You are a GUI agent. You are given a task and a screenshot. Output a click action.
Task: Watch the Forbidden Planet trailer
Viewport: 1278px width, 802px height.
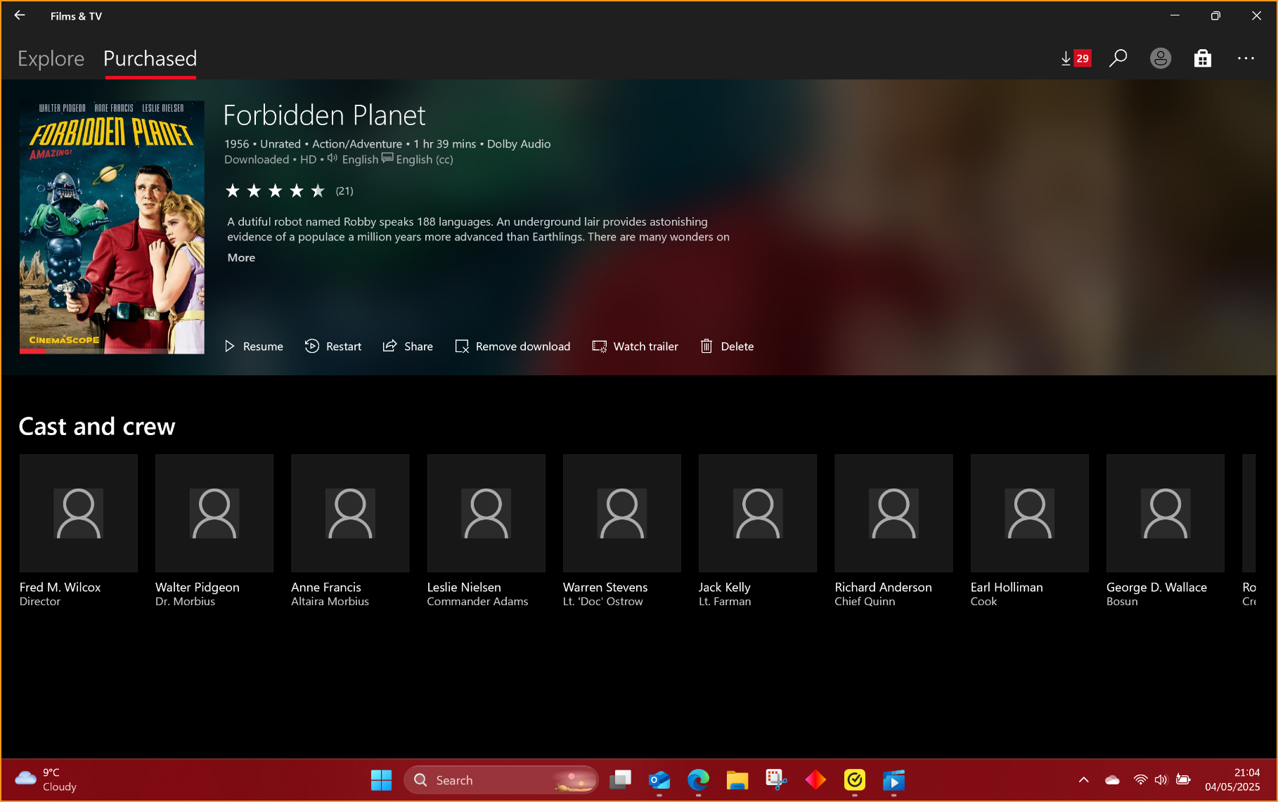(x=635, y=347)
